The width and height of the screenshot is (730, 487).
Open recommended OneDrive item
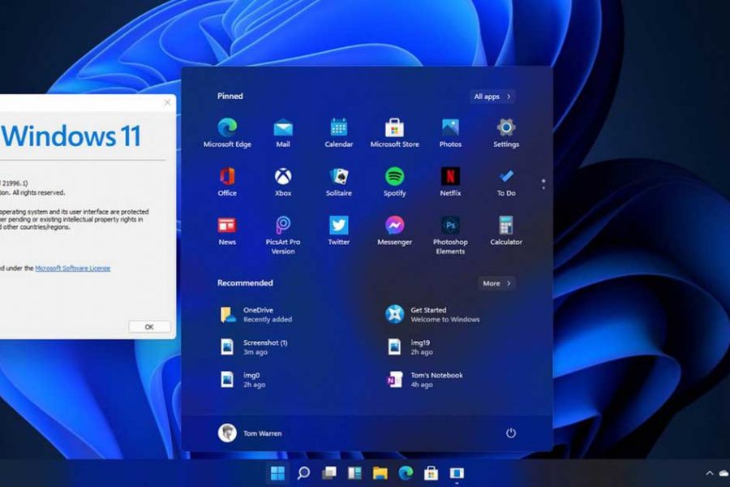click(x=256, y=315)
